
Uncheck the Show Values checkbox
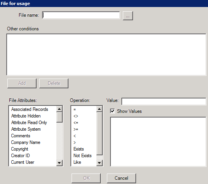point(112,111)
